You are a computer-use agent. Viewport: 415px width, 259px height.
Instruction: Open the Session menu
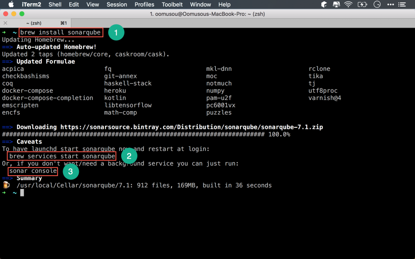click(117, 5)
